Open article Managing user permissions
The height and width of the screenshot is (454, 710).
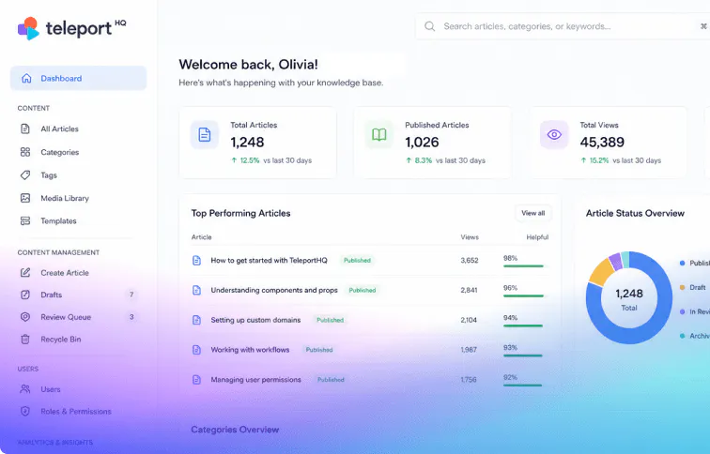coord(255,379)
